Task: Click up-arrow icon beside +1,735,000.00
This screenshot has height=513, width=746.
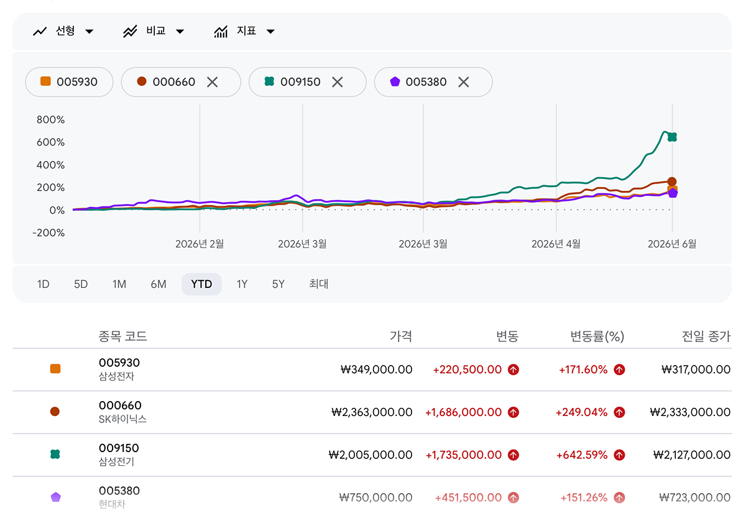Action: 513,455
